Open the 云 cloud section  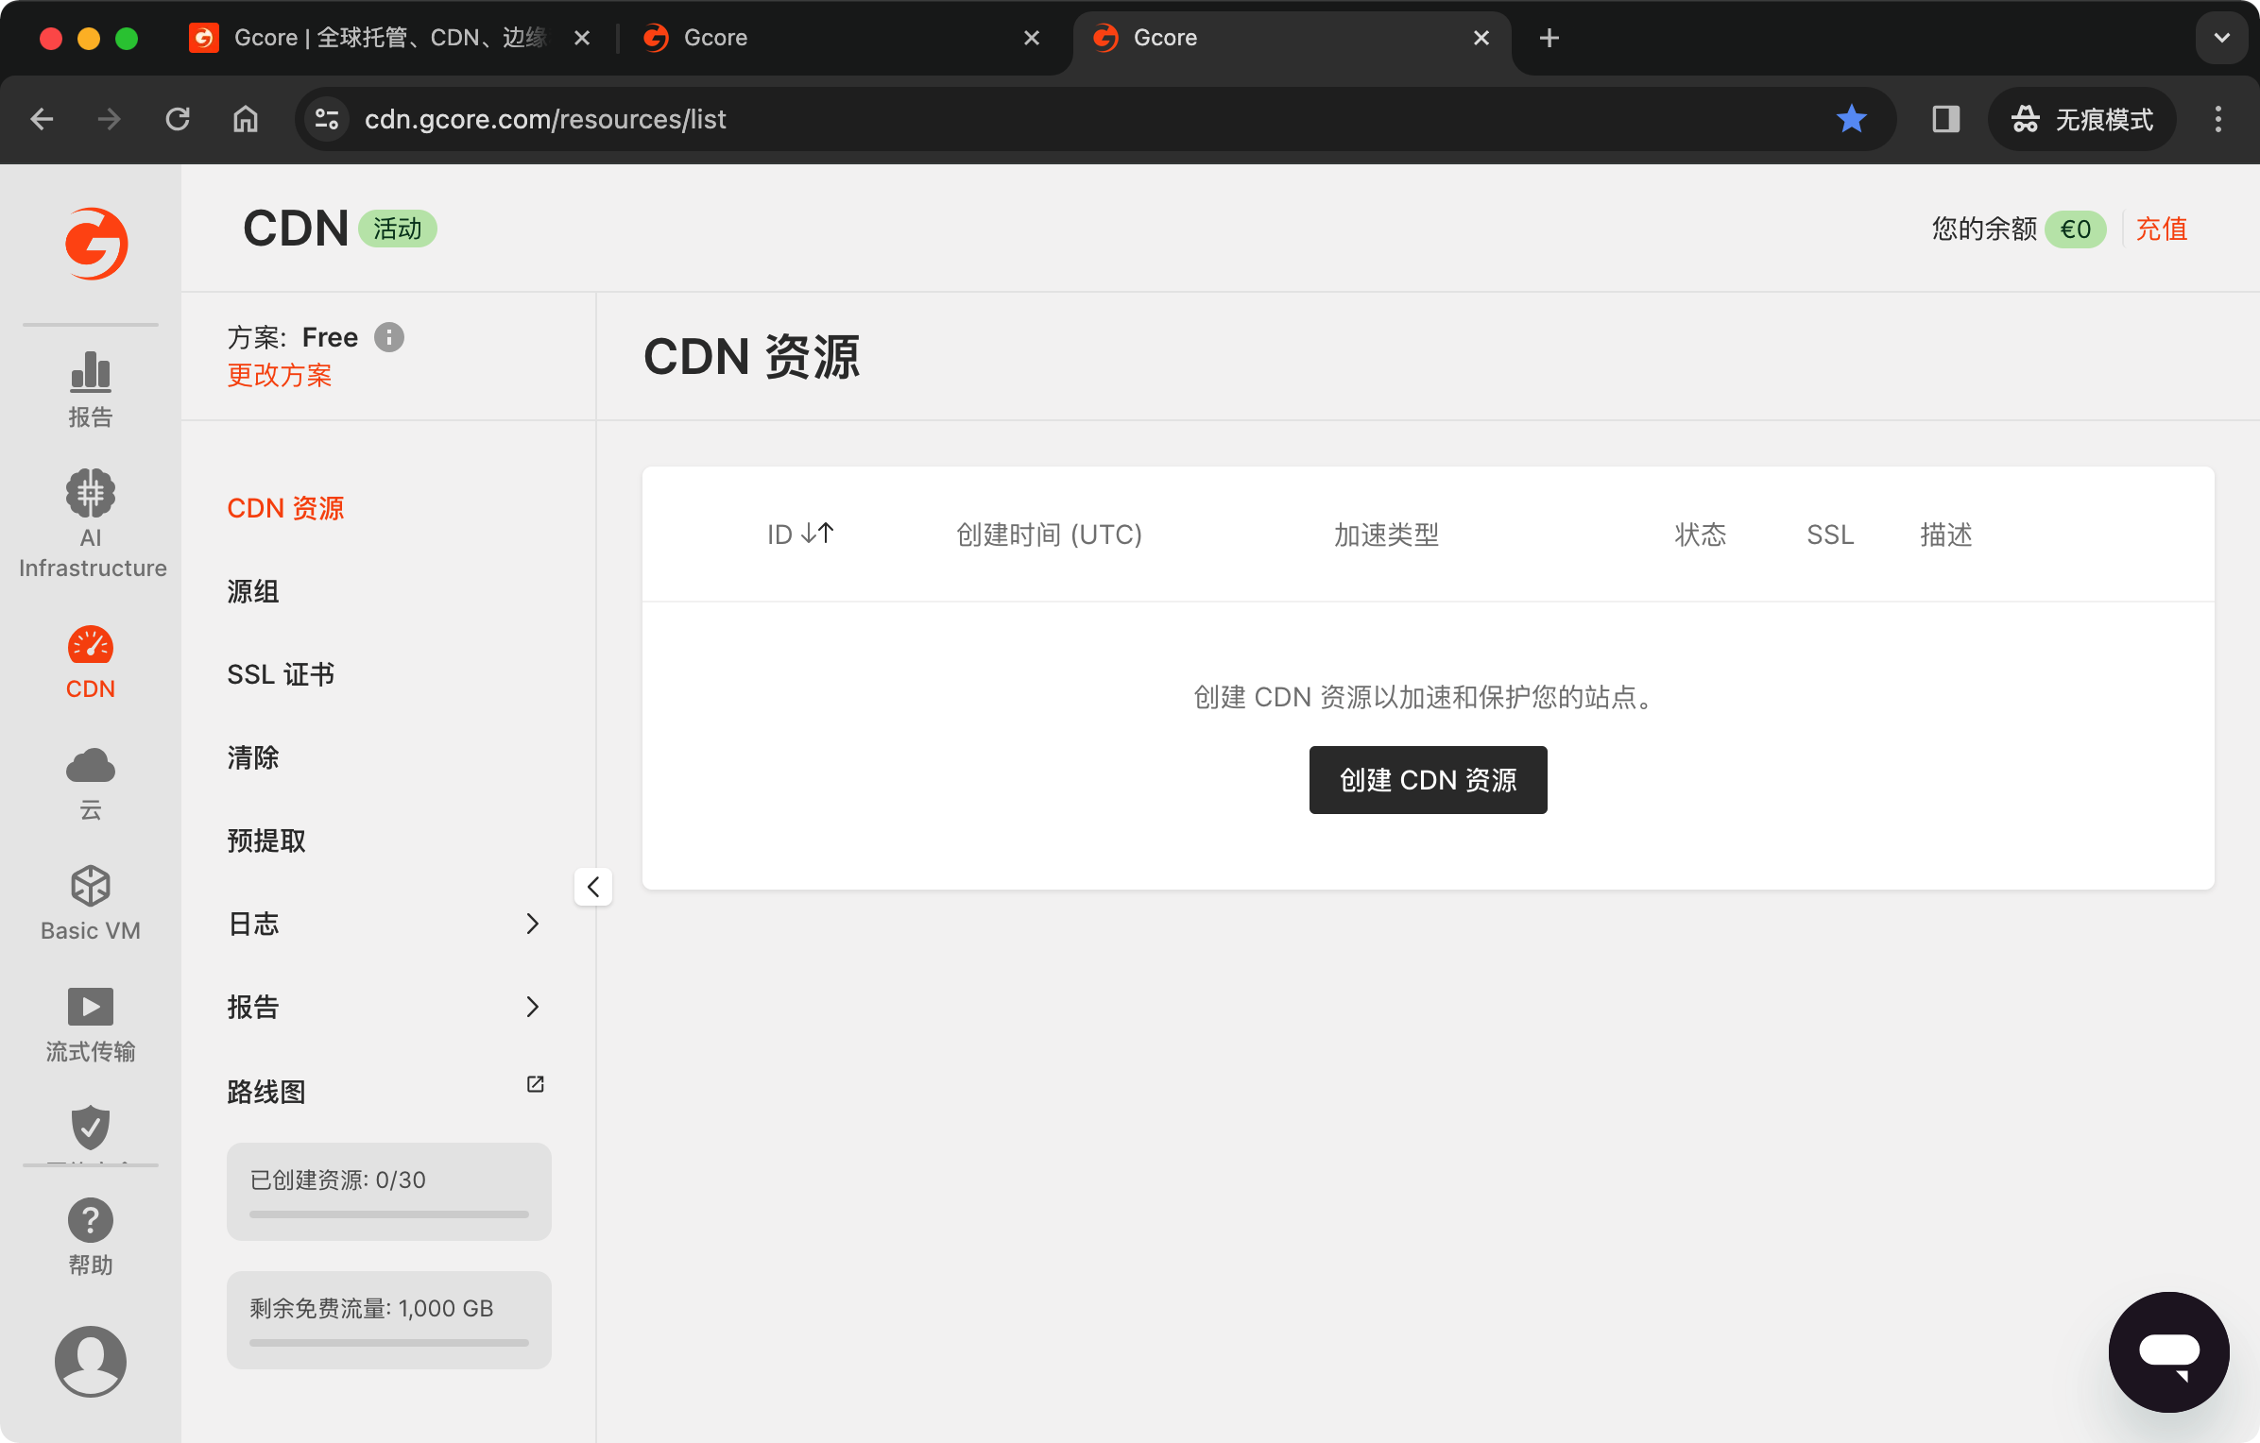click(x=91, y=784)
